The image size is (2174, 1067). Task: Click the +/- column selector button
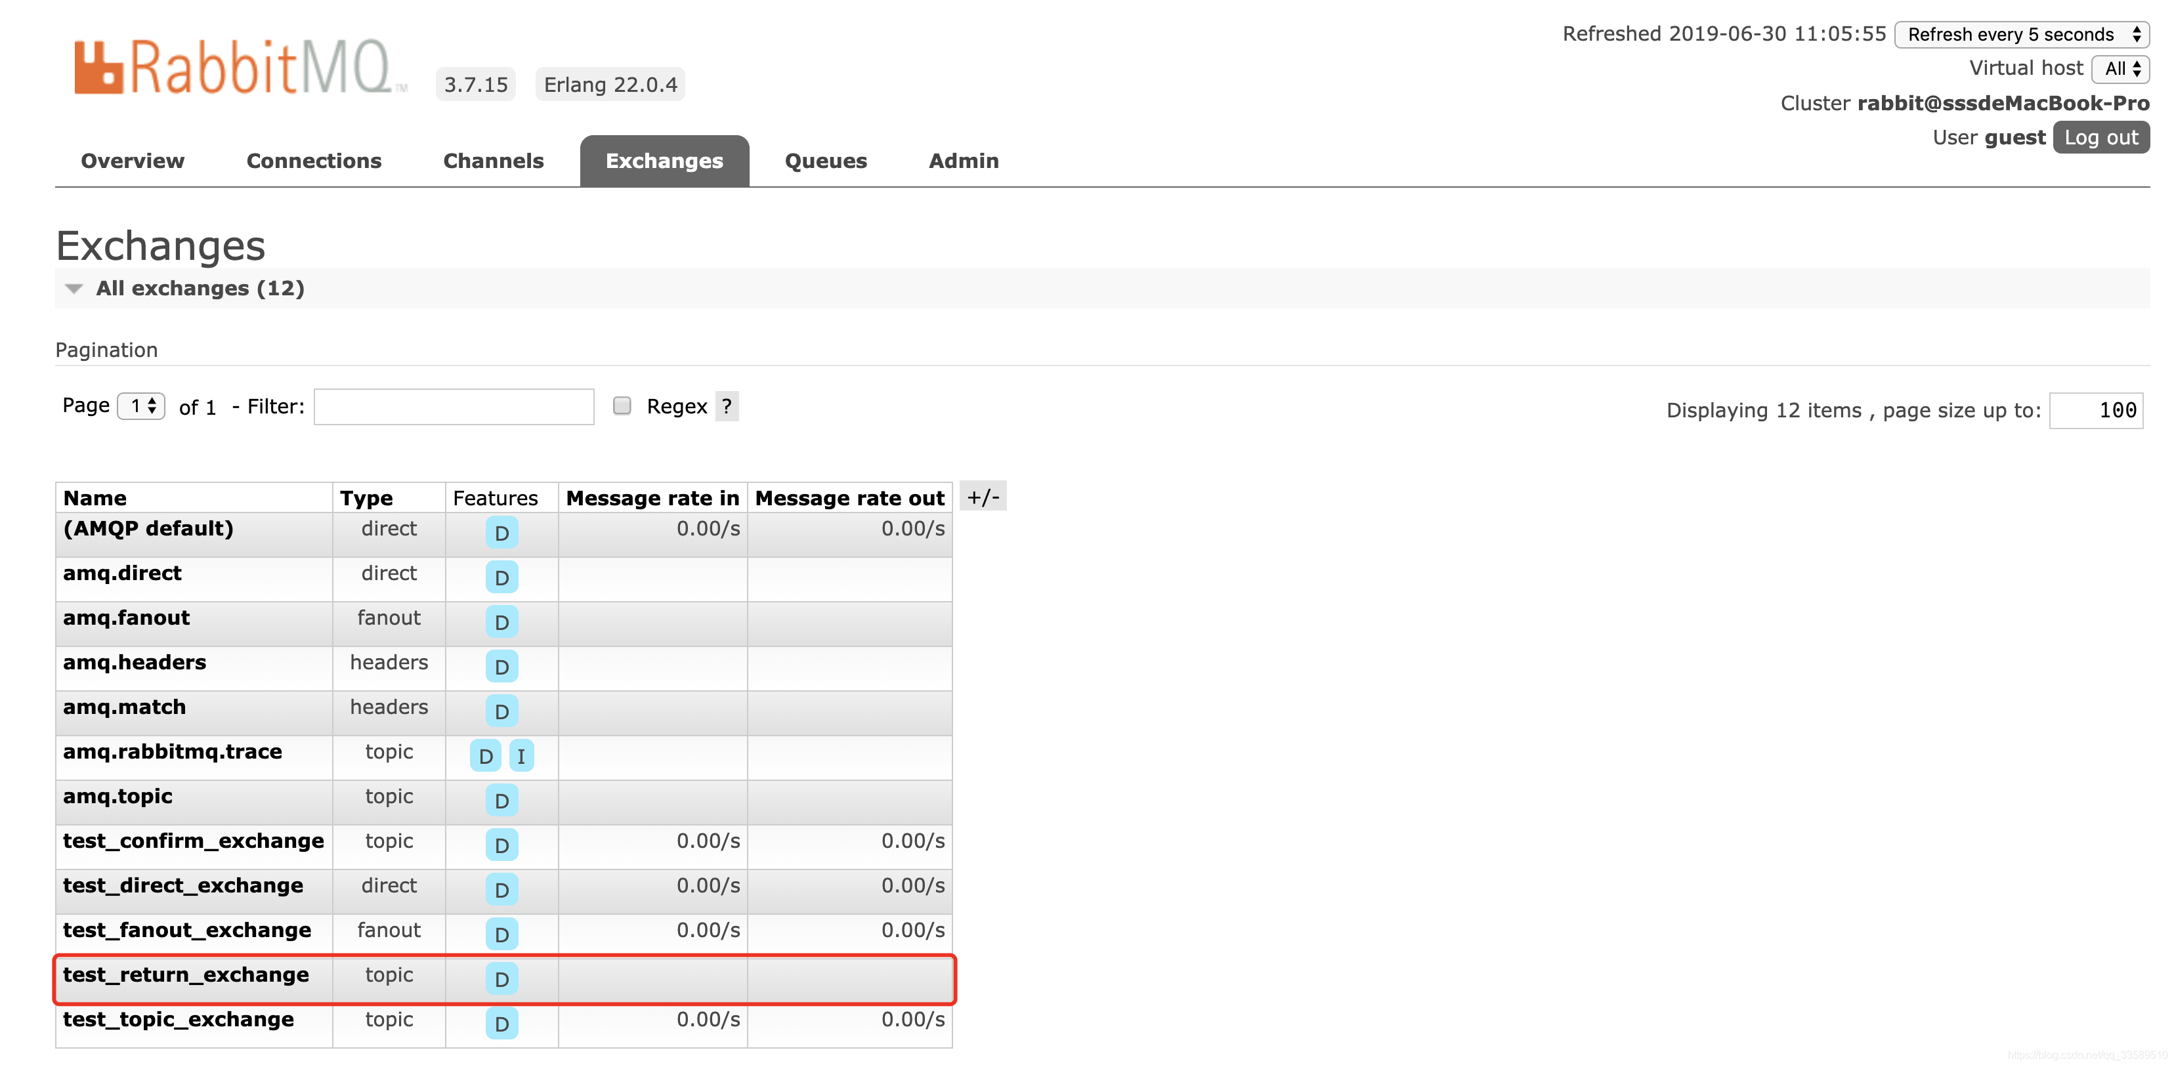click(983, 497)
